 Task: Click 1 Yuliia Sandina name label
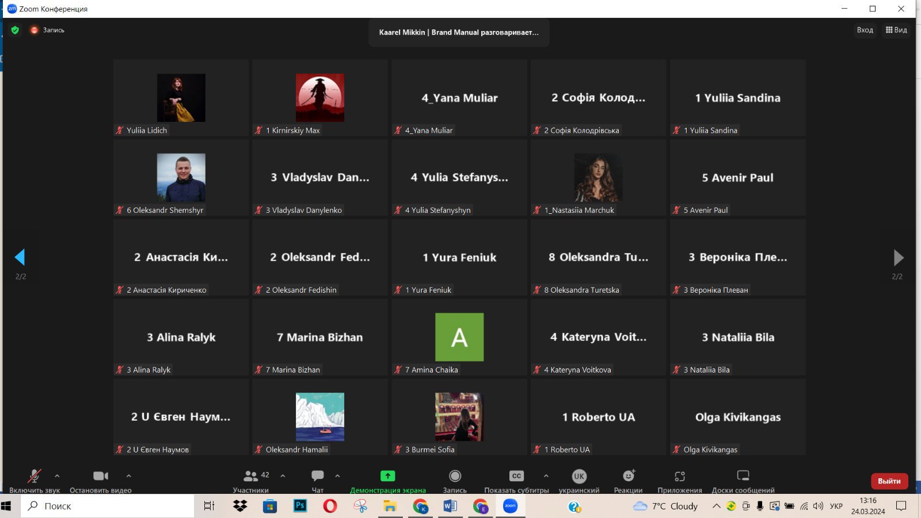point(710,131)
